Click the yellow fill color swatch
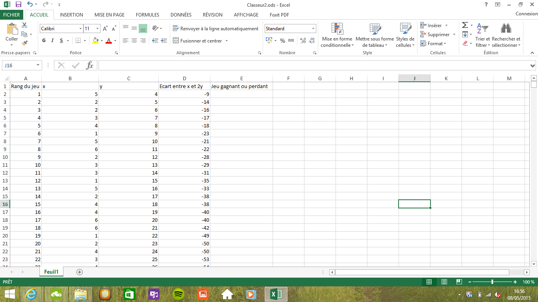538x302 pixels. point(95,41)
